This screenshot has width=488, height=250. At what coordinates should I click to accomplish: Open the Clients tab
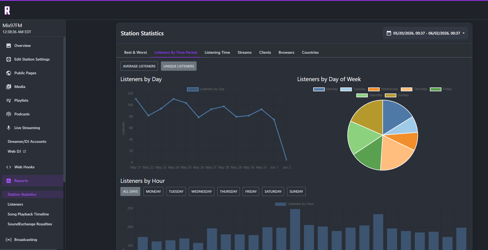tap(265, 52)
